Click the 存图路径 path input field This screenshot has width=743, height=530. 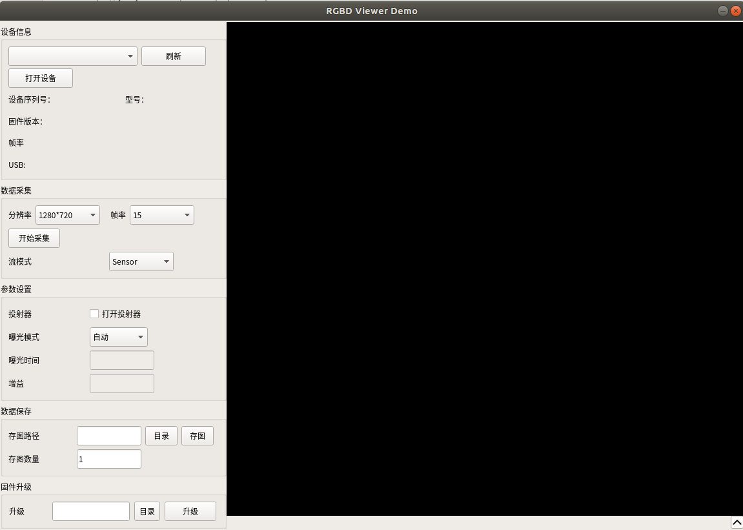coord(108,435)
